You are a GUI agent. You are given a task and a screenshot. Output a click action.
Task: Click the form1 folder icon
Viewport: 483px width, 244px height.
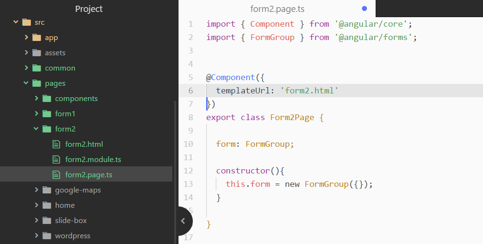point(47,113)
